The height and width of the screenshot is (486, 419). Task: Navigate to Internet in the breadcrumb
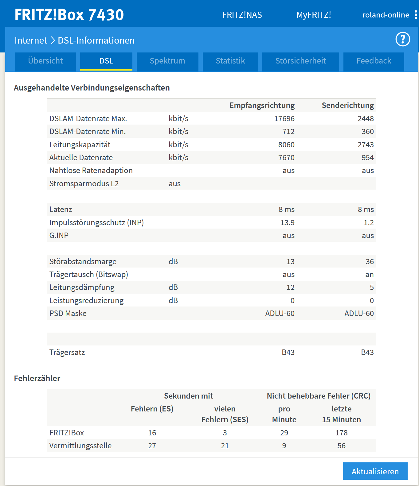(x=31, y=40)
